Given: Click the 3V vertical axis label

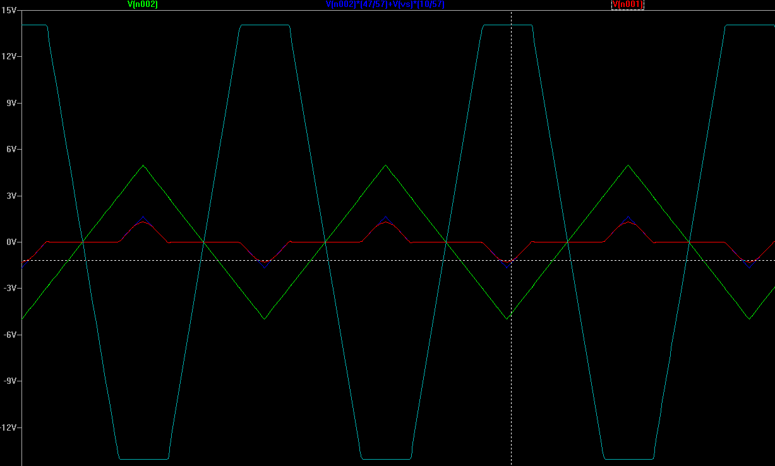Looking at the screenshot, I should point(10,196).
